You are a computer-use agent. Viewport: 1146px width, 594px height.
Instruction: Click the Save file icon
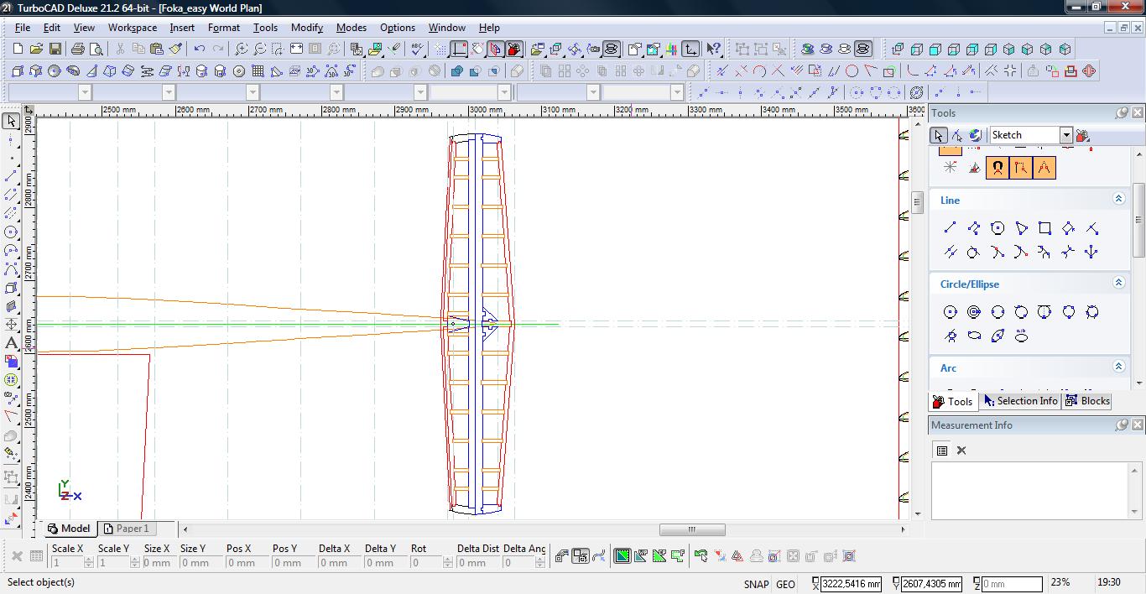(55, 49)
